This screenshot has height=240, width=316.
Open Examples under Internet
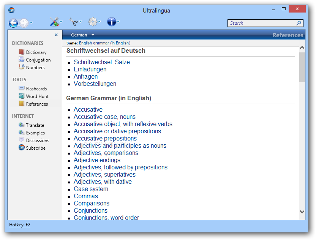(35, 133)
